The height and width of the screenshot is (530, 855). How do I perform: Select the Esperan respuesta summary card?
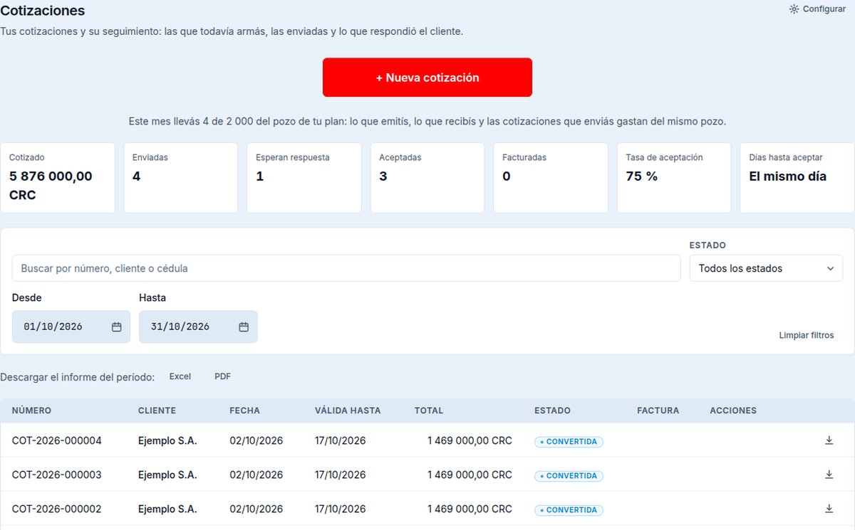click(304, 178)
